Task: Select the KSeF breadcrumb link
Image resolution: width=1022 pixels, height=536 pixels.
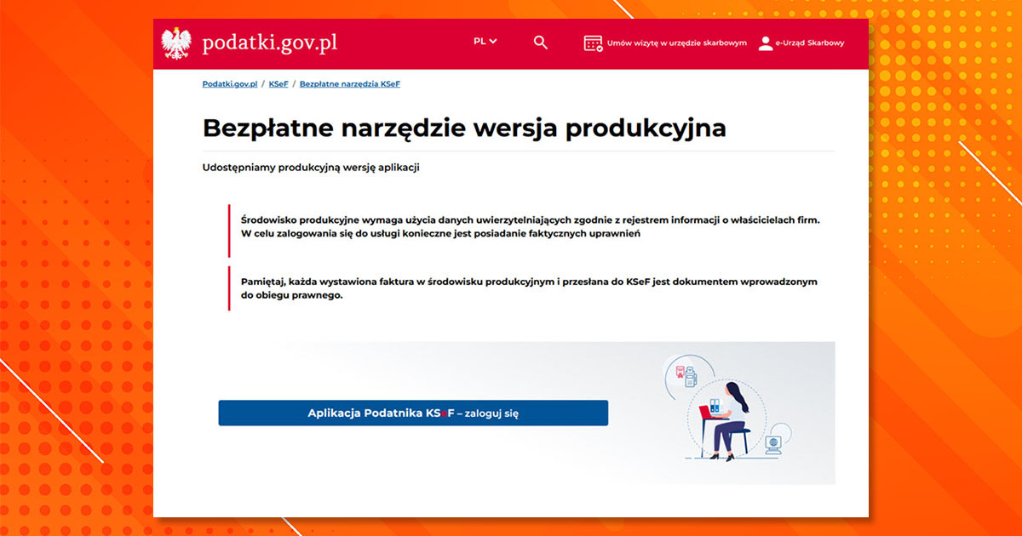Action: point(278,84)
